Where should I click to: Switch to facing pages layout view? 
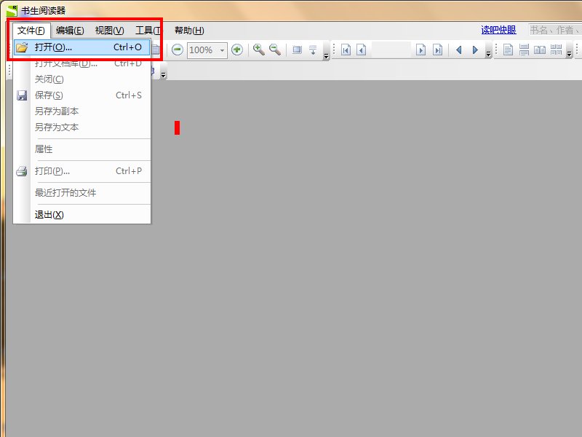point(540,50)
